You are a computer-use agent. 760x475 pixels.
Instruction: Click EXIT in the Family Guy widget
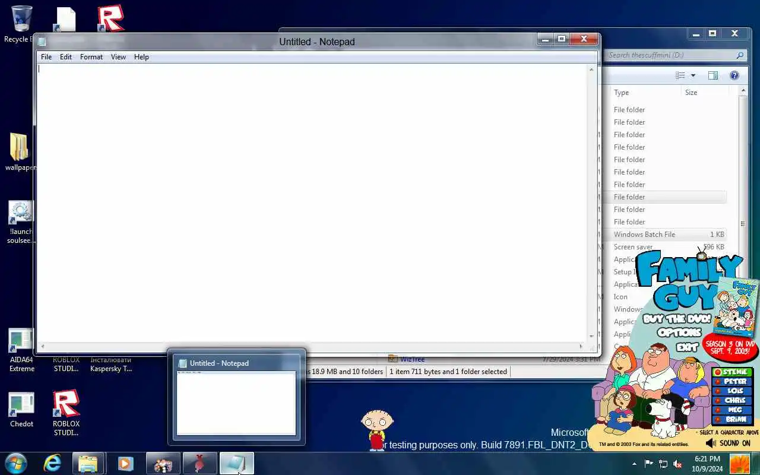687,347
